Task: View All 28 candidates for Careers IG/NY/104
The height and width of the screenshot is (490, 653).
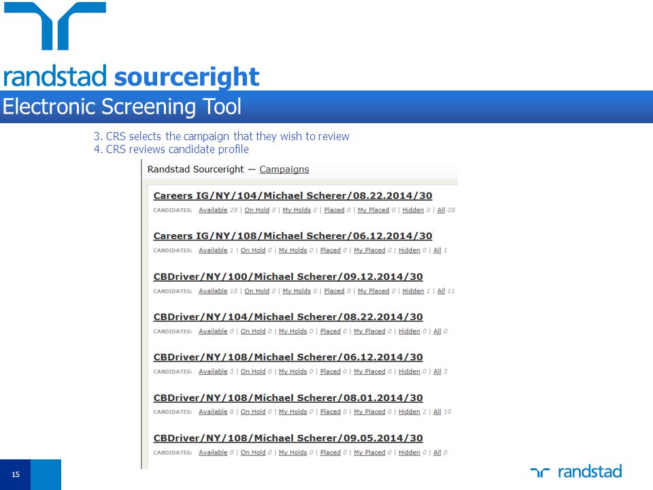Action: [x=441, y=210]
